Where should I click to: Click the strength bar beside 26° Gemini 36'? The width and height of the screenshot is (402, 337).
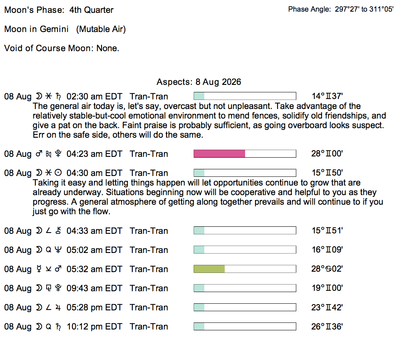pos(245,327)
